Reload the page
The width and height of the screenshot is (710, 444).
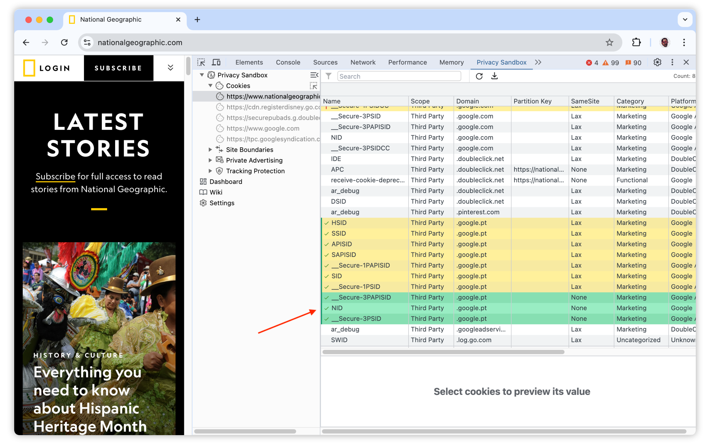[x=64, y=42]
